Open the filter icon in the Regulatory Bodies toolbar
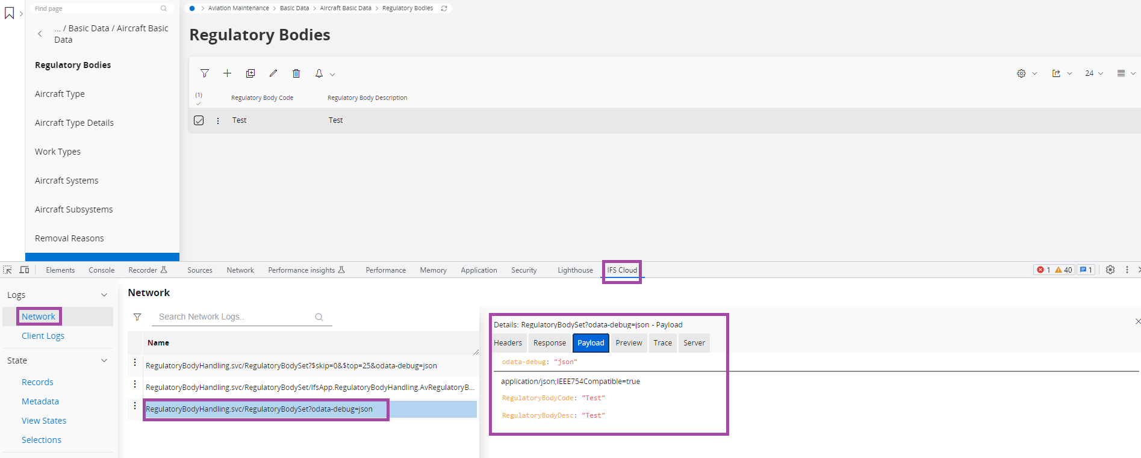 click(205, 73)
